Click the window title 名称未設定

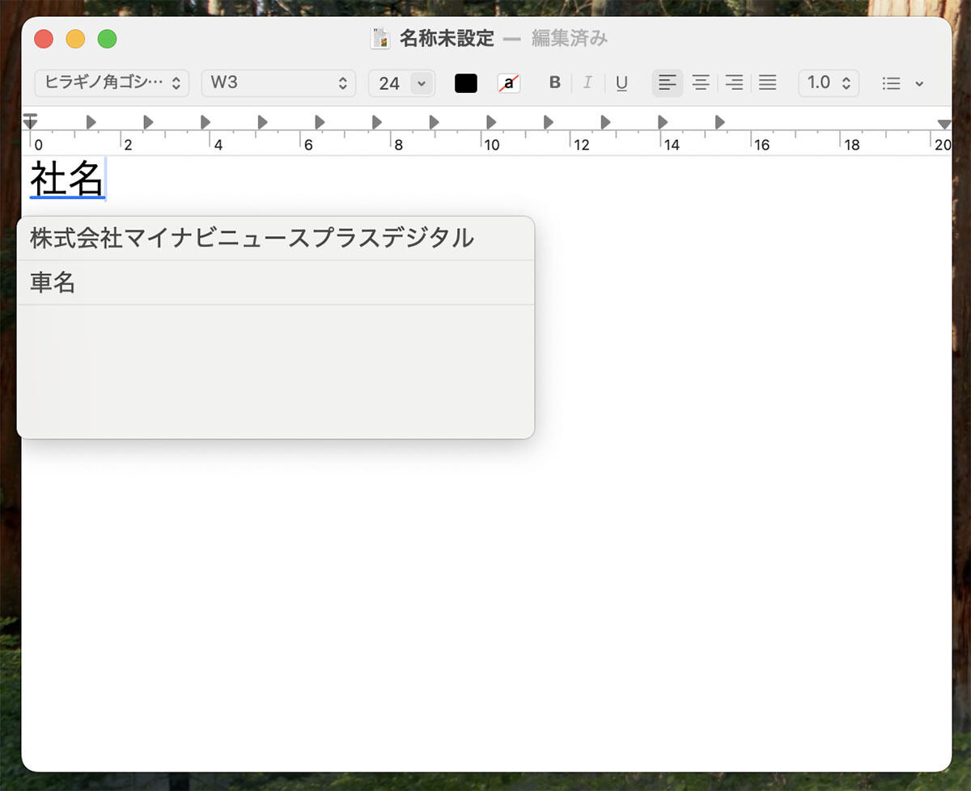pos(447,39)
